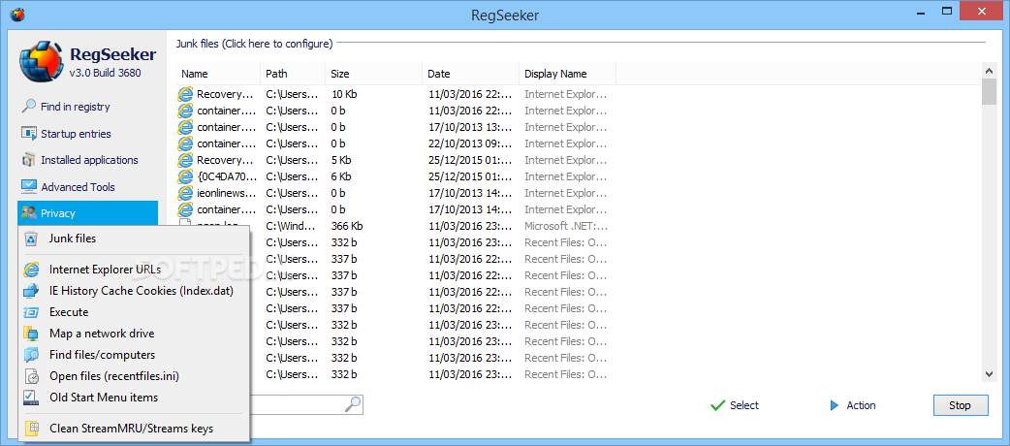Viewport: 1010px width, 446px height.
Task: Choose Find files/computers entry
Action: click(134, 355)
